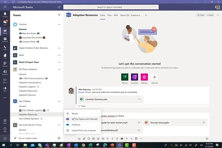Open Contents Summary.xlsx more options menu
The width and height of the screenshot is (222, 148).
[x=139, y=99]
